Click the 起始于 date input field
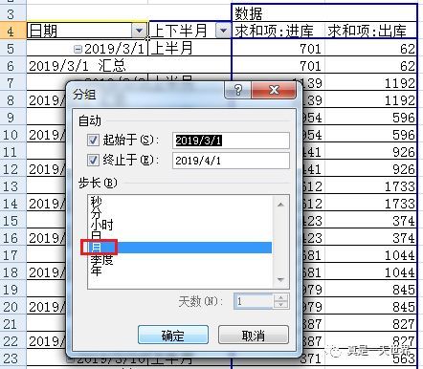 pos(231,141)
